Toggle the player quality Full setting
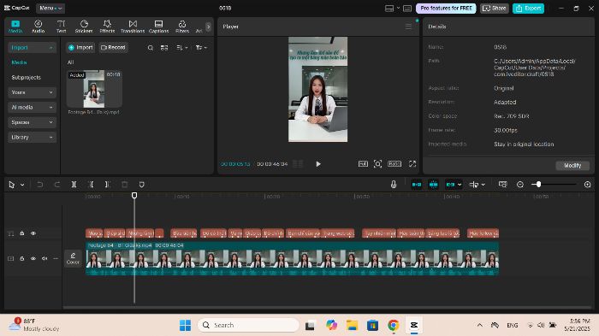The image size is (599, 336). [363, 164]
